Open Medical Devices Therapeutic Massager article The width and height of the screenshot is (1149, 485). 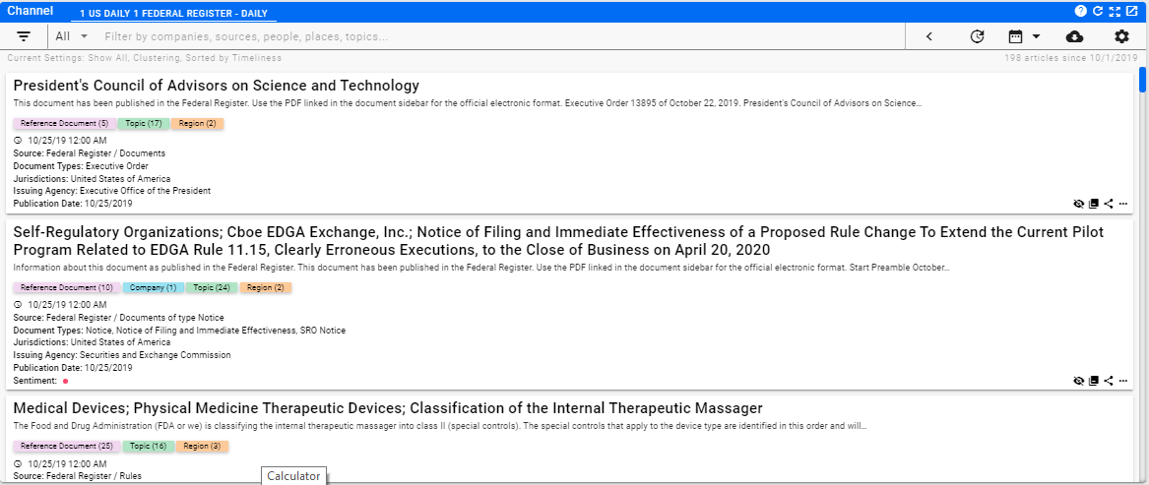[388, 408]
